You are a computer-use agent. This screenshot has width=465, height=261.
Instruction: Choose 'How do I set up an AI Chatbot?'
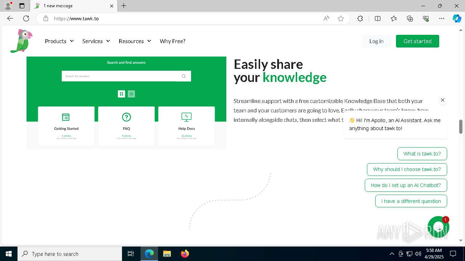tap(406, 185)
